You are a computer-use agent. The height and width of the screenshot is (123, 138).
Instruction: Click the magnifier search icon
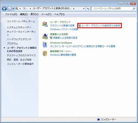[x=134, y=9]
